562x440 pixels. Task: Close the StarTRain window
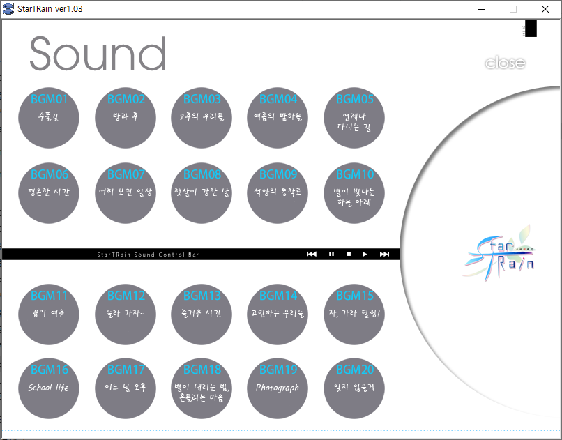(x=545, y=9)
